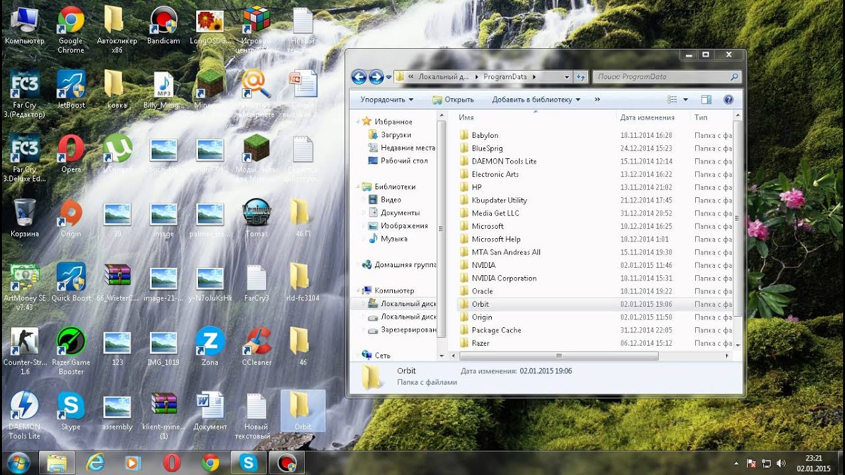Switch to Skype in the taskbar

[249, 463]
